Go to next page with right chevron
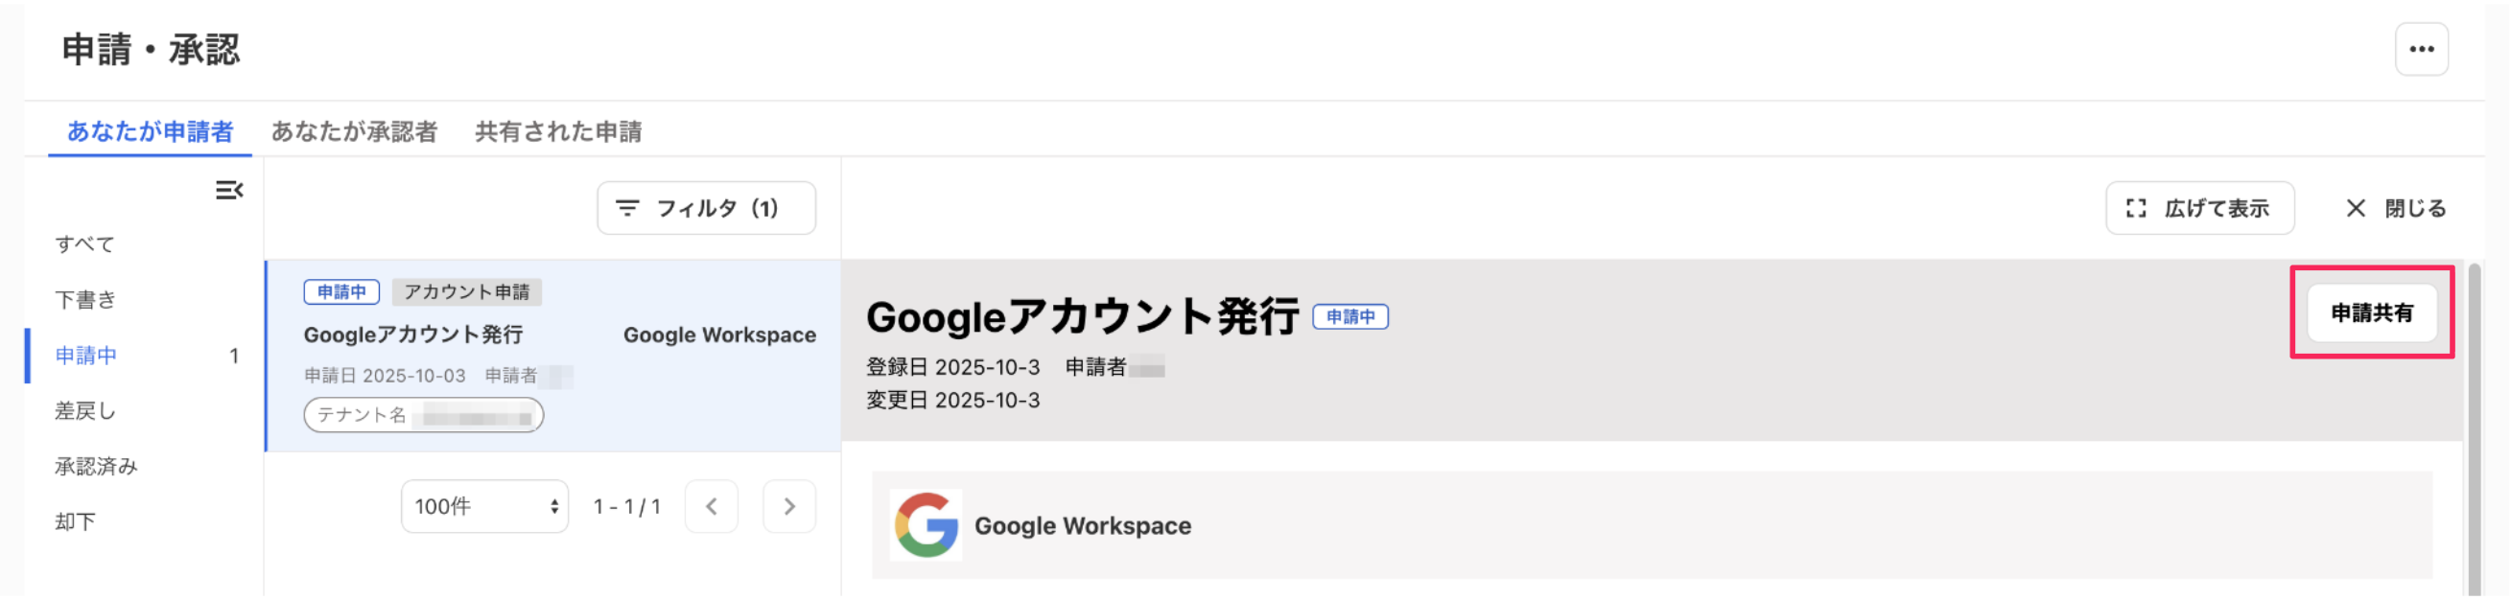The image size is (2511, 600). (788, 505)
